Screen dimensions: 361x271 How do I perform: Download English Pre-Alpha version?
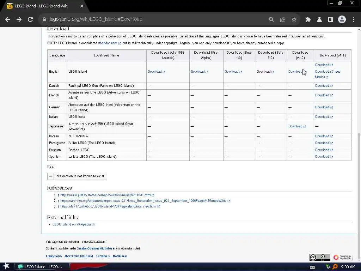pyautogui.click(x=200, y=72)
